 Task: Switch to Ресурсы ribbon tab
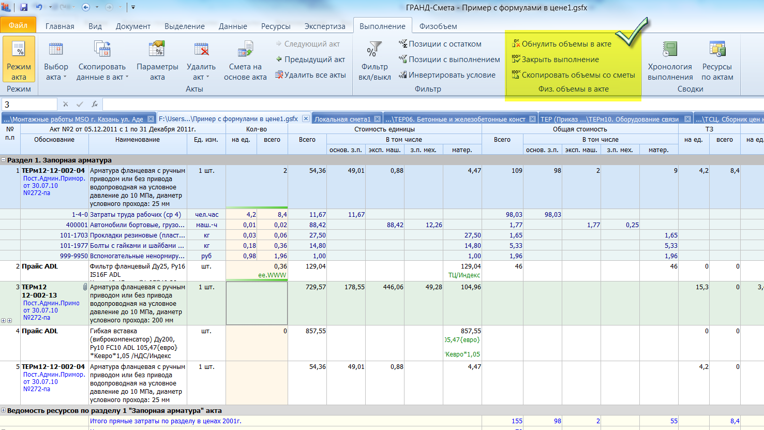tap(276, 26)
